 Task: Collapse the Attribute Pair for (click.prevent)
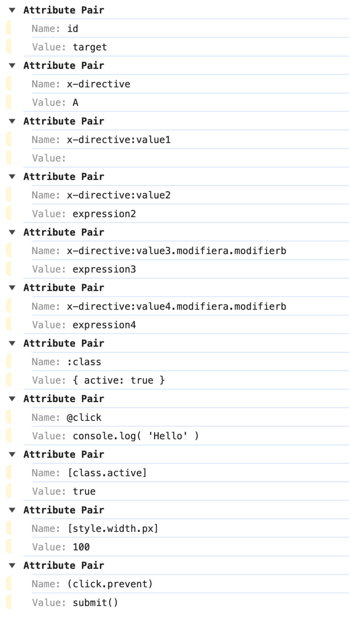[x=12, y=565]
